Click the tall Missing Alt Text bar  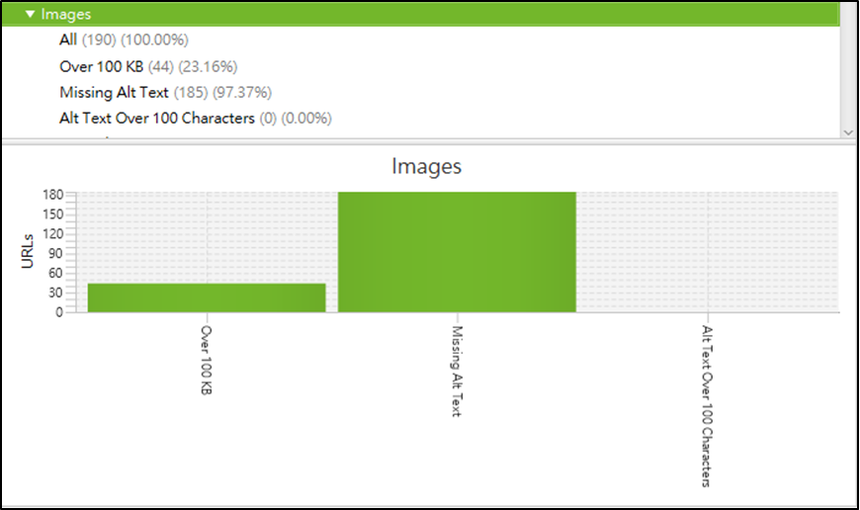tap(457, 252)
